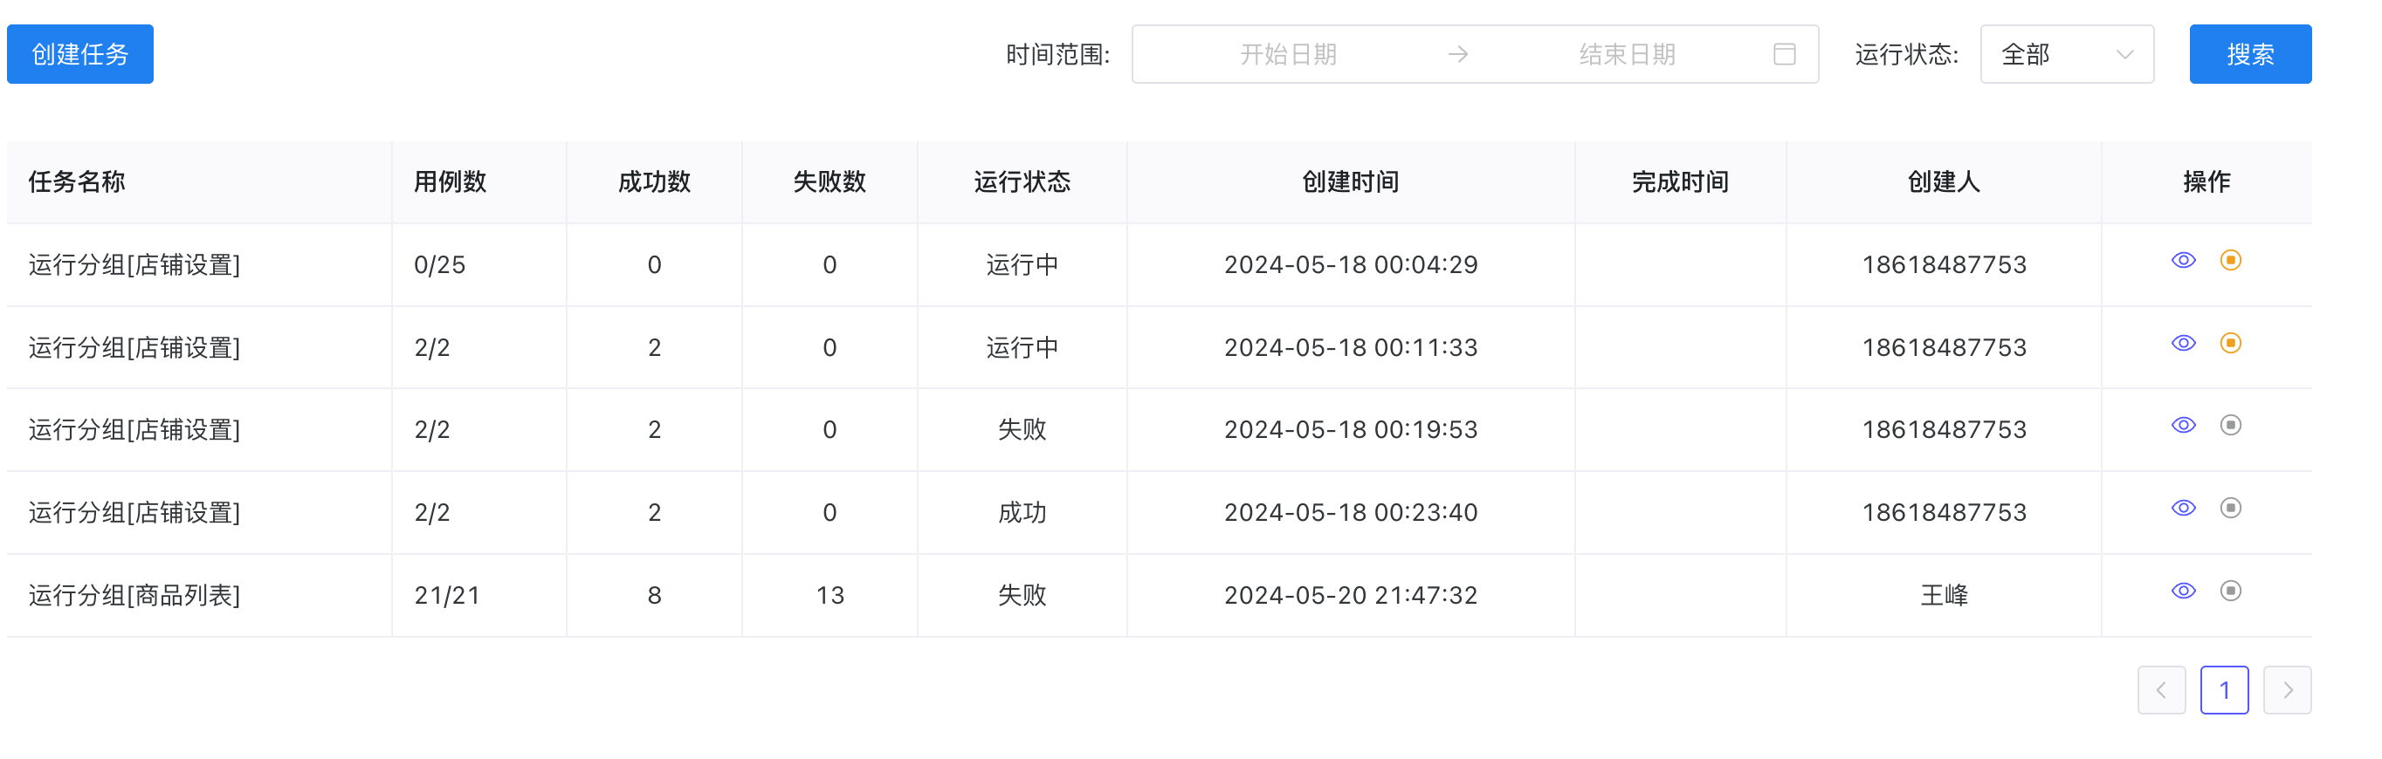This screenshot has width=2382, height=759.
Task: View details of 运行分组[商品列表] task
Action: click(x=2183, y=591)
